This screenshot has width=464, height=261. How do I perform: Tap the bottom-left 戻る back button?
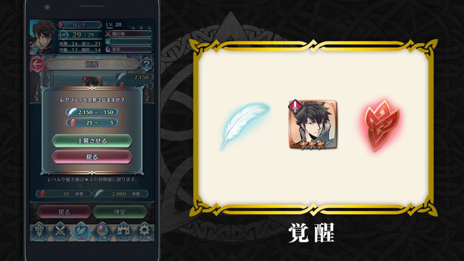(x=64, y=212)
